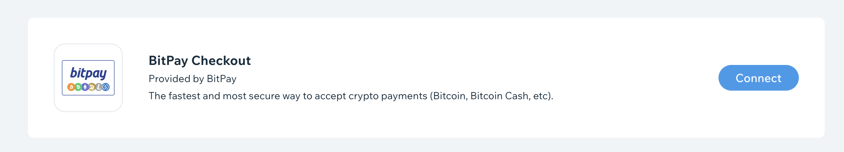Click the Connect button
Viewport: 844px width, 152px height.
[x=758, y=78]
